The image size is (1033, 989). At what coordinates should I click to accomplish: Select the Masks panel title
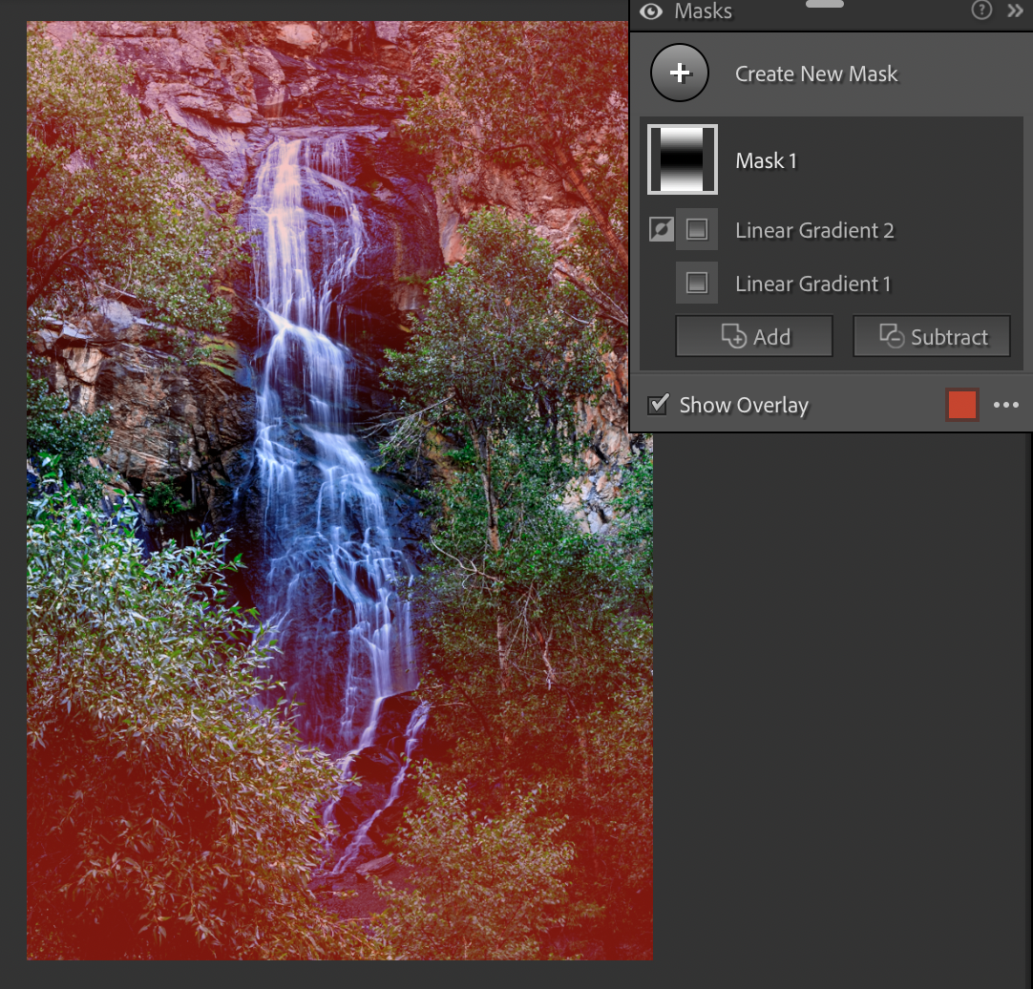(x=704, y=12)
